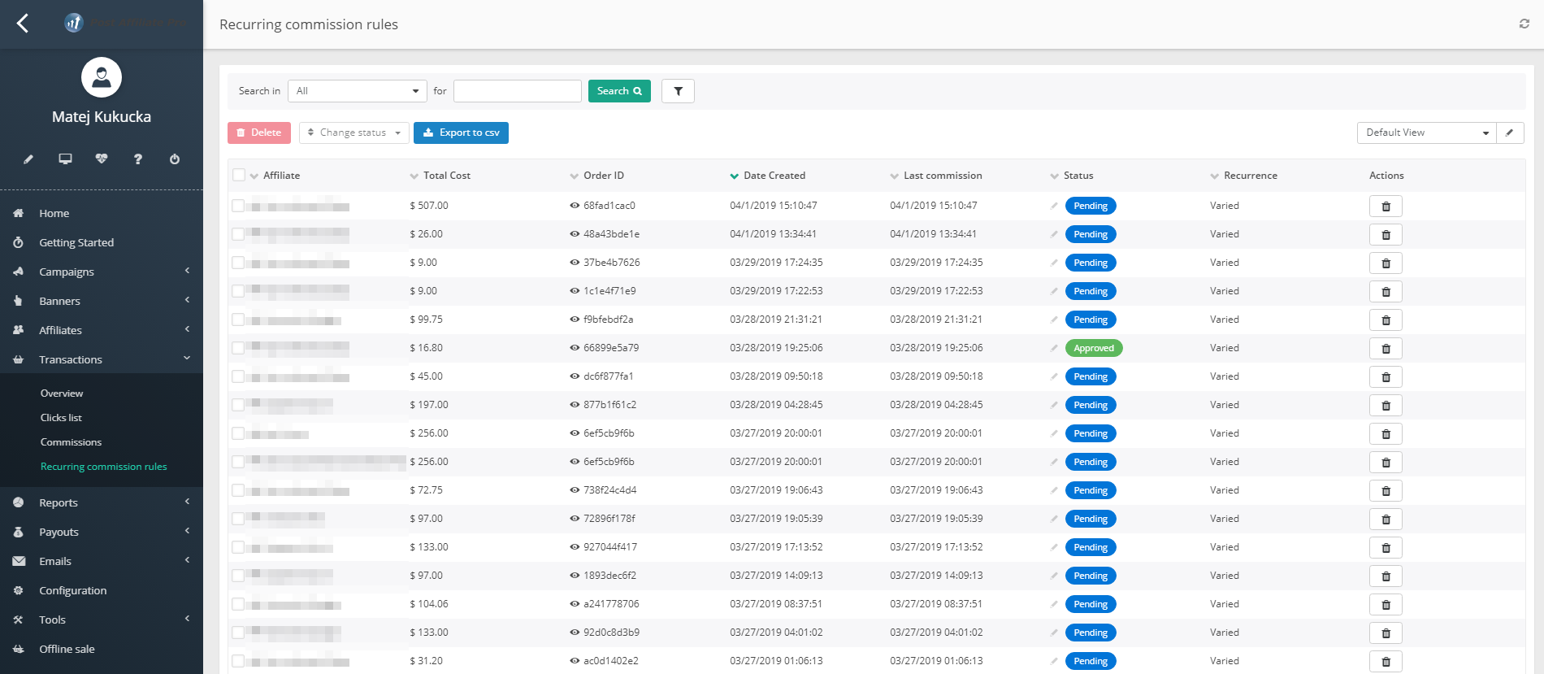Expand the Reports sidebar menu
This screenshot has width=1544, height=674.
click(x=59, y=502)
